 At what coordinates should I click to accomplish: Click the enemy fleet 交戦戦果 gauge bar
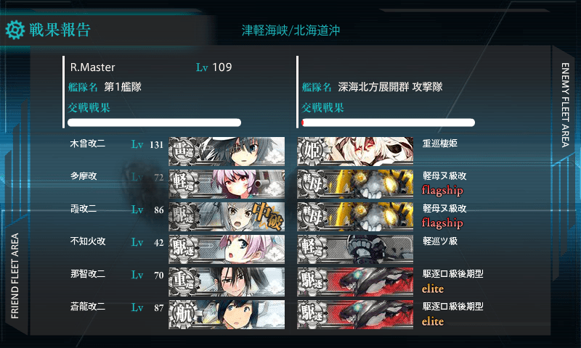pos(388,123)
